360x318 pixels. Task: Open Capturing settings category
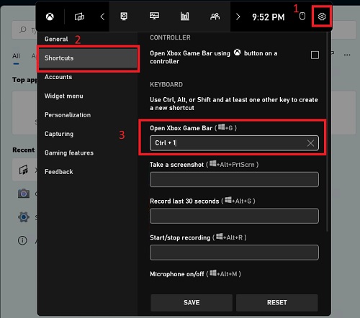[x=59, y=134]
